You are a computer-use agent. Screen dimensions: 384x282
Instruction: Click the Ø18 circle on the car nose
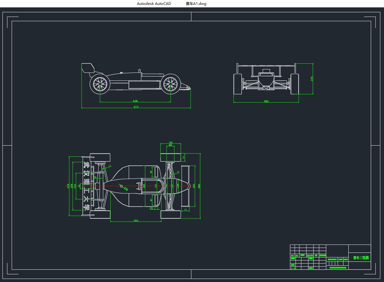121,186
